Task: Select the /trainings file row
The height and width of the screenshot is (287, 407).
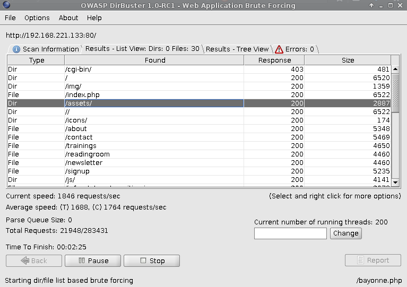Action: [x=199, y=145]
